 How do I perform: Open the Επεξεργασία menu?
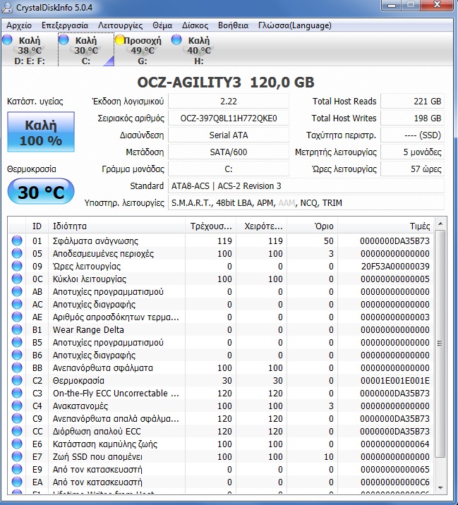click(x=65, y=25)
